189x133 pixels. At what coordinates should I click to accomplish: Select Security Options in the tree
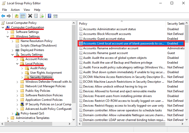41,77
